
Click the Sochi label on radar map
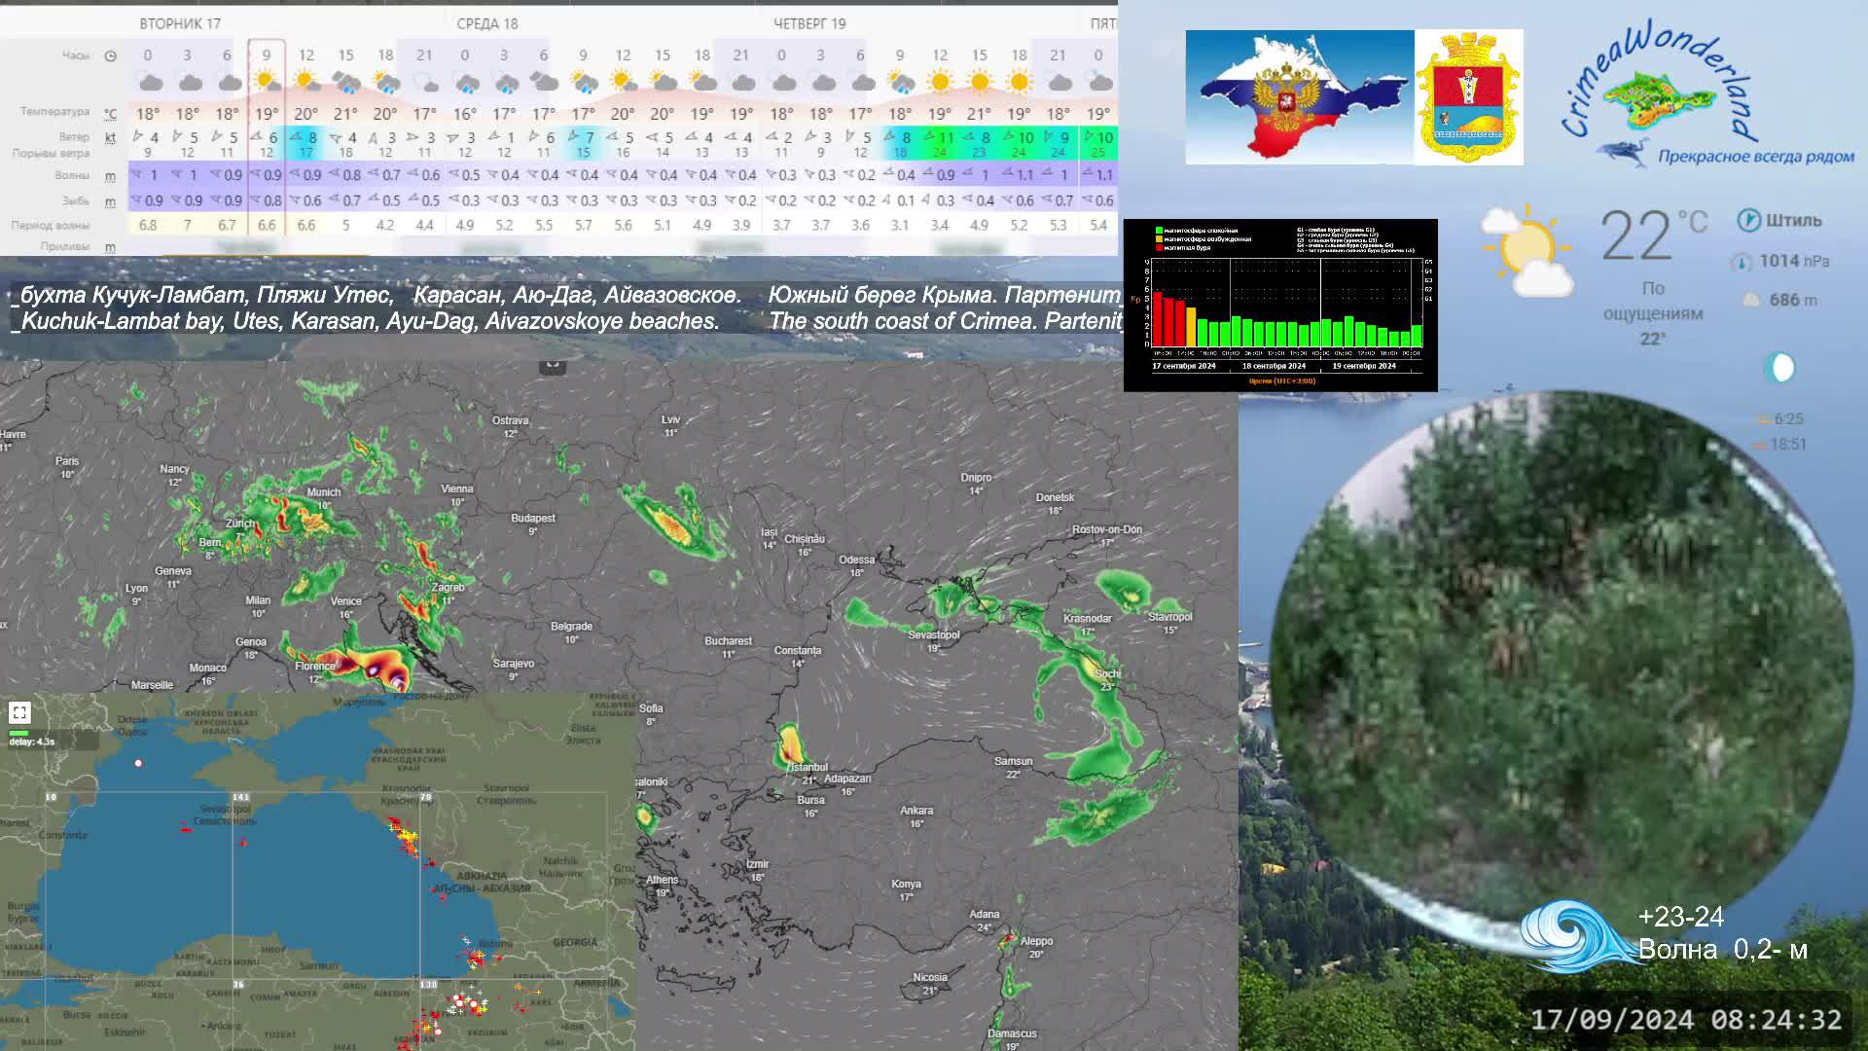(x=1108, y=673)
